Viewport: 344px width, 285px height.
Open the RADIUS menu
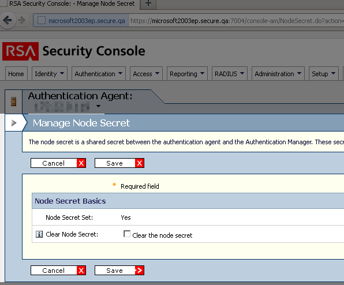point(230,74)
